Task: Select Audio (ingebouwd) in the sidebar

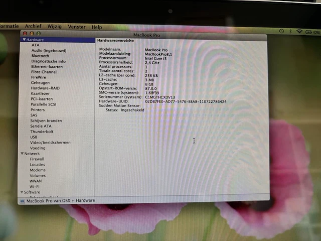Action: [x=49, y=51]
